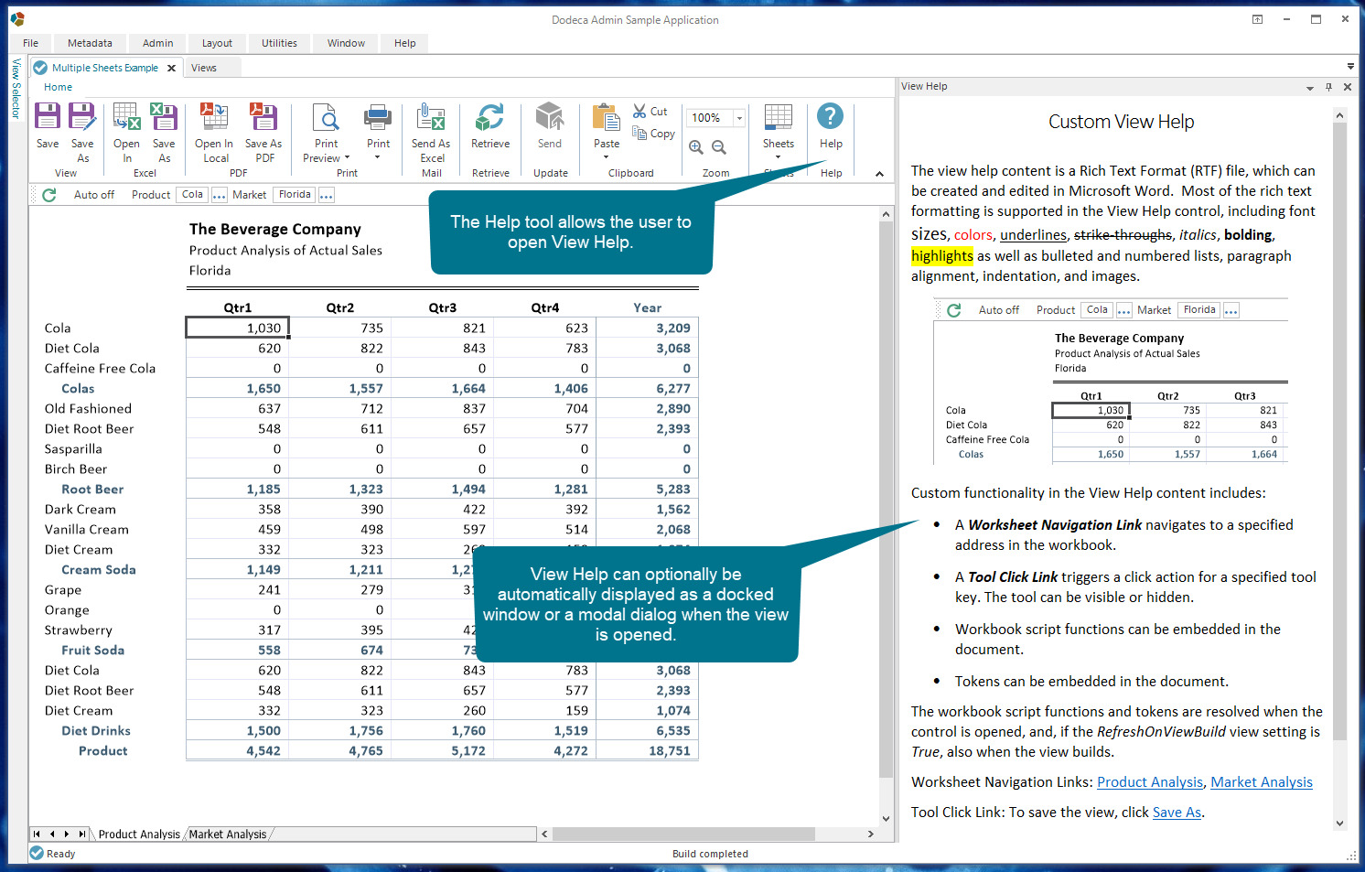
Task: Click the Diet Drinks row label
Action: [x=96, y=731]
